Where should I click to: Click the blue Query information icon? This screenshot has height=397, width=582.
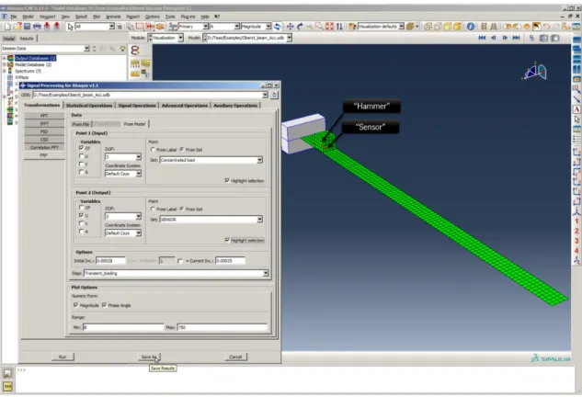tap(471, 27)
